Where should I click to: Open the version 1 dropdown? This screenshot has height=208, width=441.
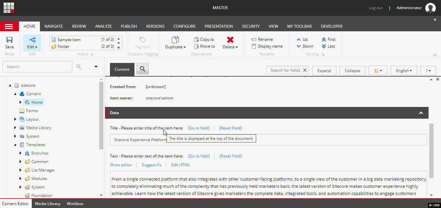[428, 70]
